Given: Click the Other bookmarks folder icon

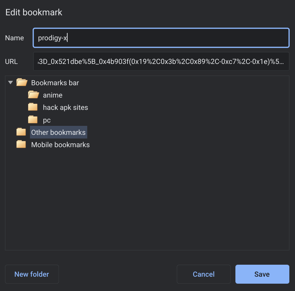Looking at the screenshot, I should pyautogui.click(x=21, y=132).
